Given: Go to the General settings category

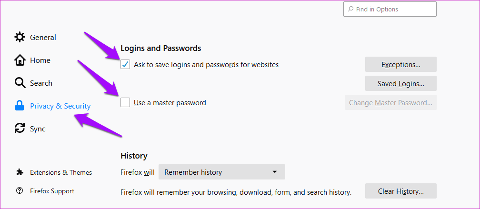Looking at the screenshot, I should (43, 37).
